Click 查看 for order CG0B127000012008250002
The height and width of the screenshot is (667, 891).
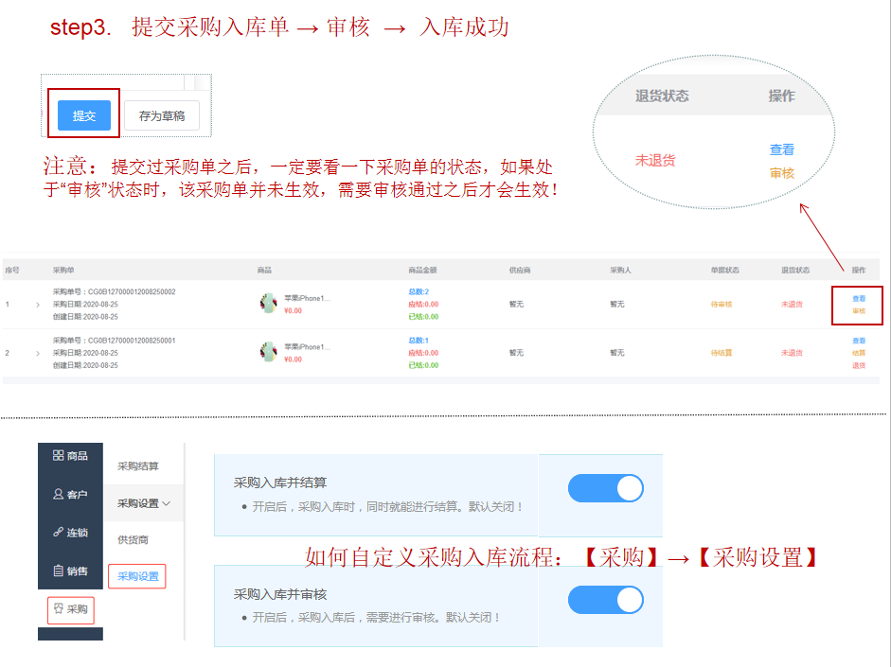pos(859,299)
